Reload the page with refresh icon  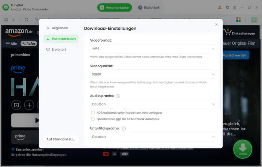click(26, 20)
